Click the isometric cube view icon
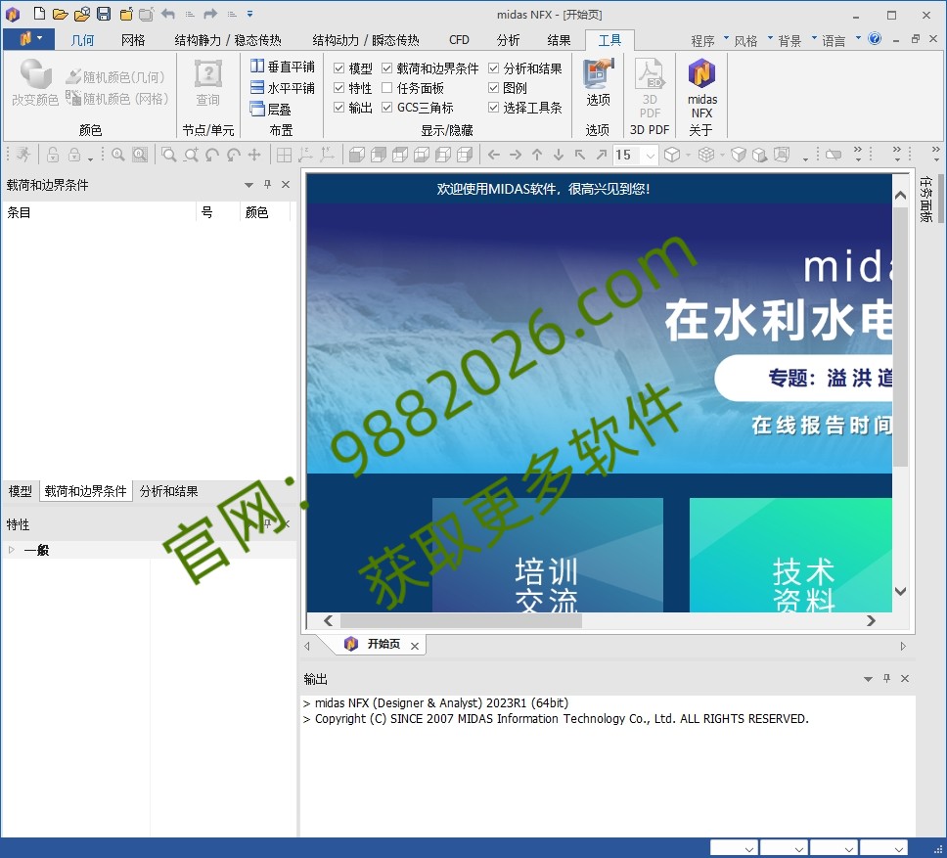The image size is (947, 858). pos(672,156)
